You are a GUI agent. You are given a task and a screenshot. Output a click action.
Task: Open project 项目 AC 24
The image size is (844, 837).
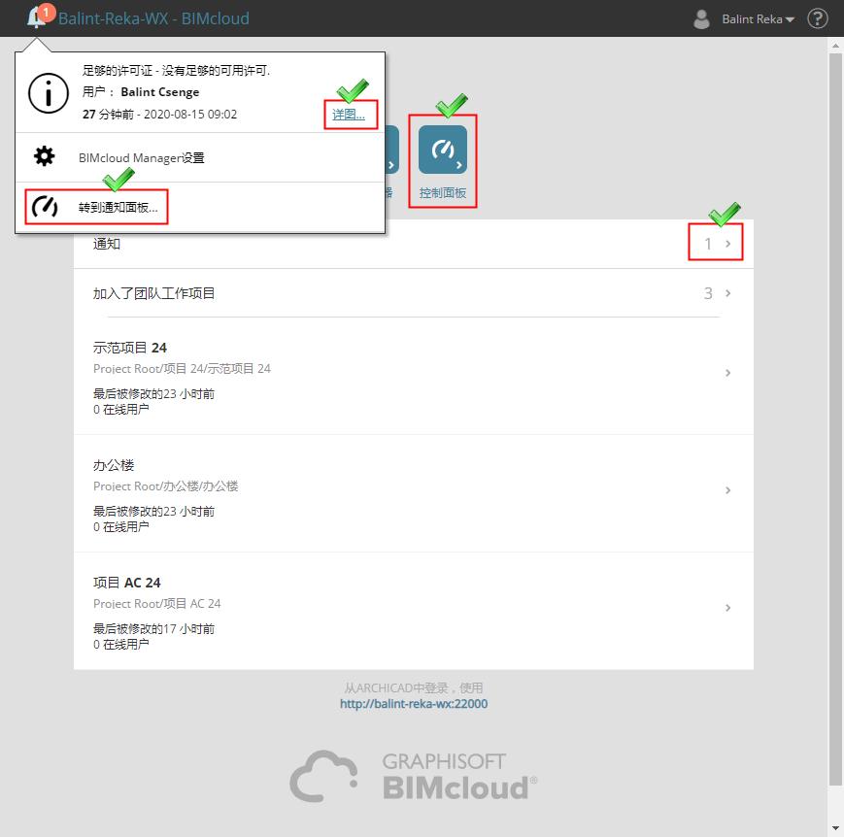(414, 611)
